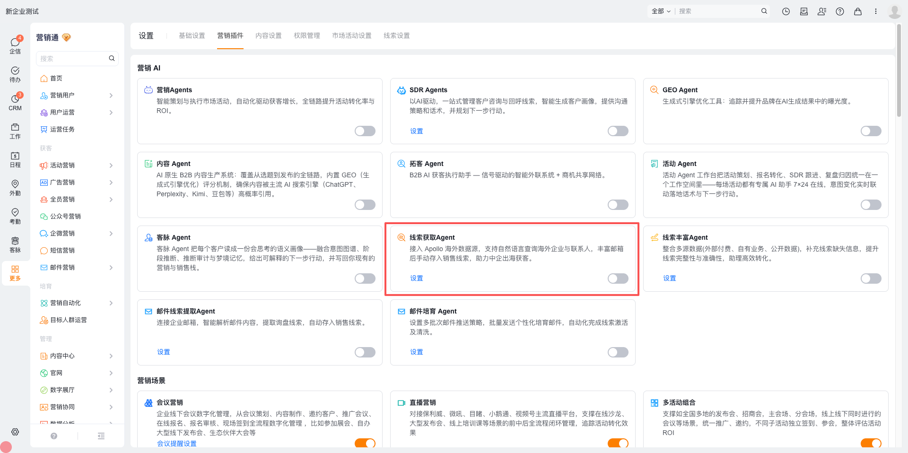
Task: Open the 日程 calendar icon
Action: point(15,159)
